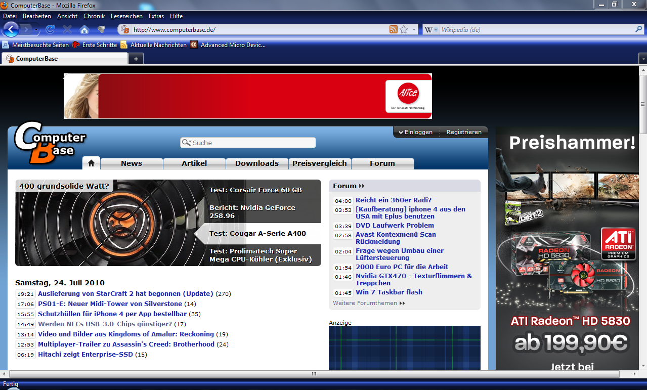Click into the Wikipedia (de) search box
The height and width of the screenshot is (390, 647).
click(x=536, y=30)
